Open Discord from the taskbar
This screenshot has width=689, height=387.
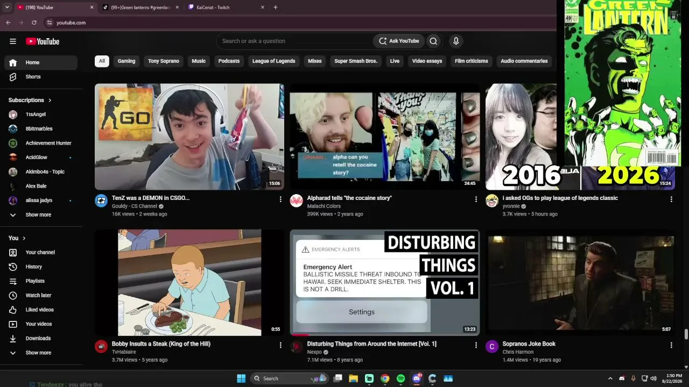tap(417, 378)
